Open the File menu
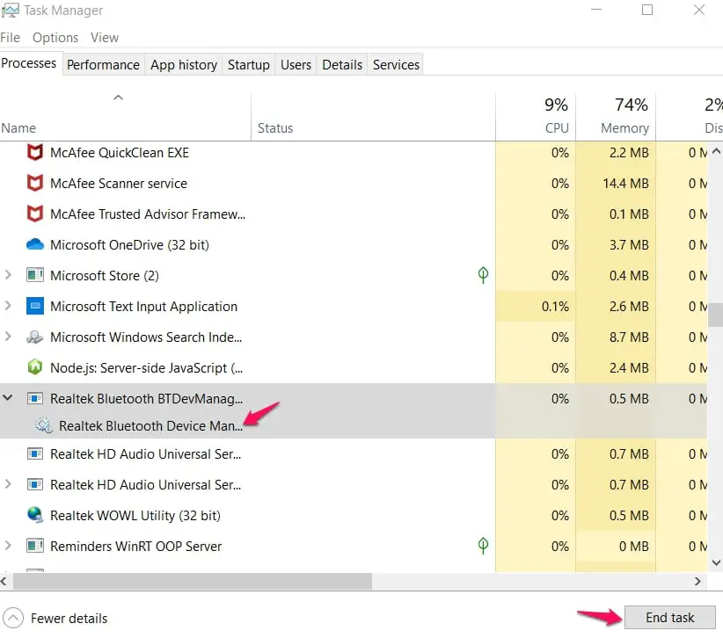The width and height of the screenshot is (723, 638). pyautogui.click(x=11, y=37)
